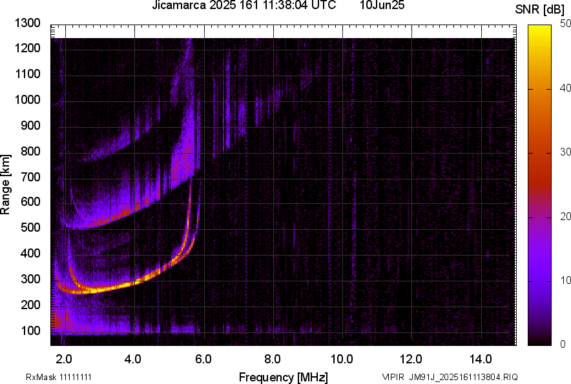Screen dimensions: 571x384
Task: Click the range tick label '1200'
Action: click(x=27, y=48)
